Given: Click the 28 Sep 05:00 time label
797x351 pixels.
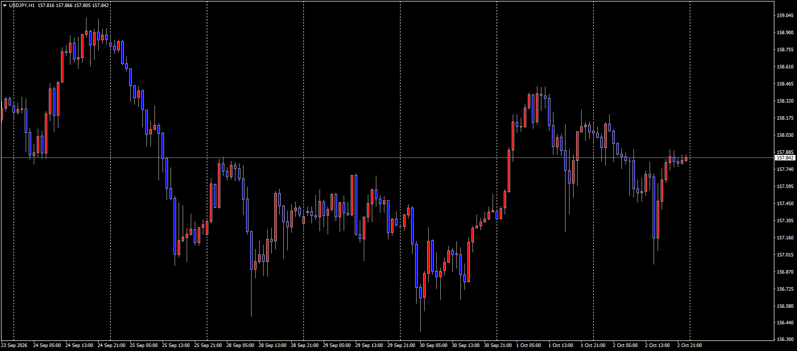Looking at the screenshot, I should 240,345.
